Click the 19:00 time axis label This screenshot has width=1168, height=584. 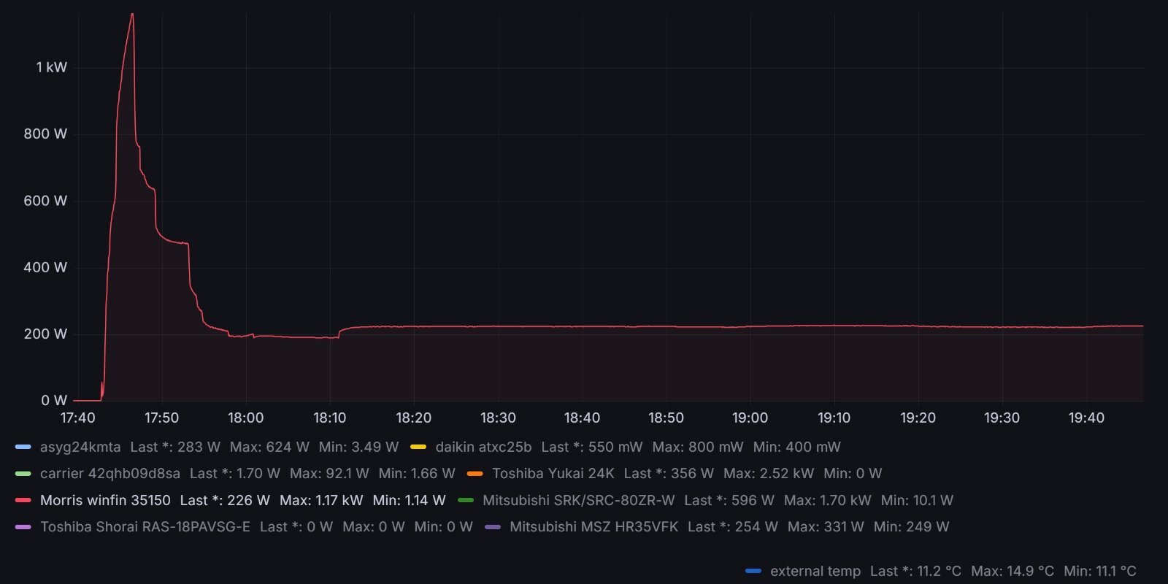click(x=750, y=418)
